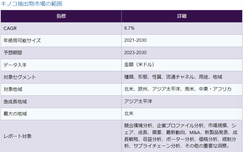Select the 指標 column header

(61, 16)
